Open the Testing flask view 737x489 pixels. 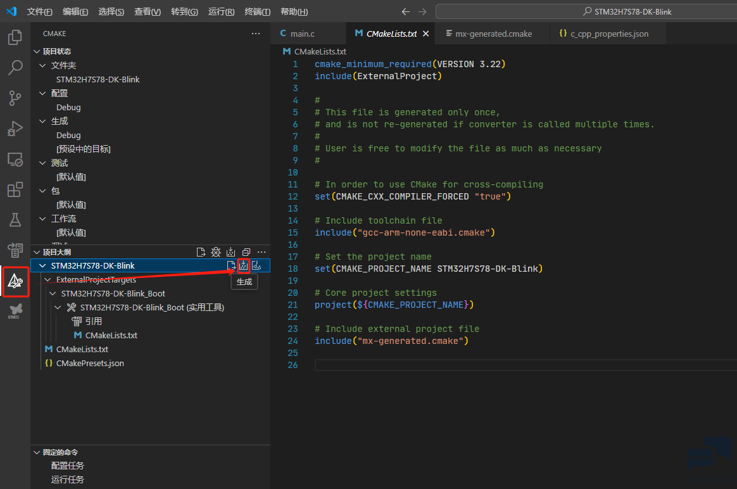(15, 220)
